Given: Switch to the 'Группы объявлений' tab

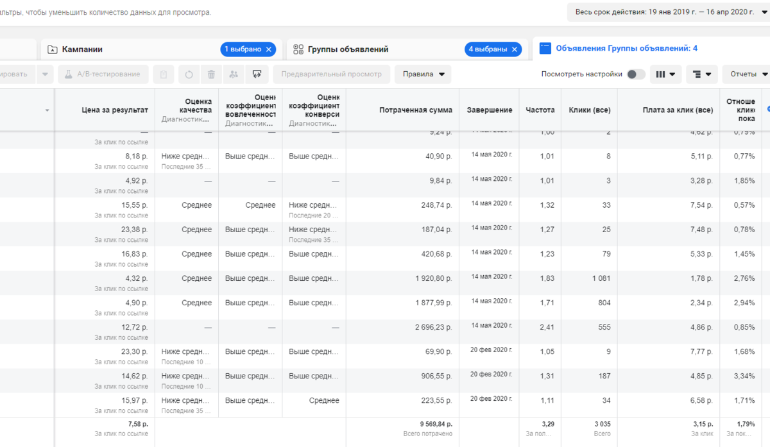Looking at the screenshot, I should [348, 49].
